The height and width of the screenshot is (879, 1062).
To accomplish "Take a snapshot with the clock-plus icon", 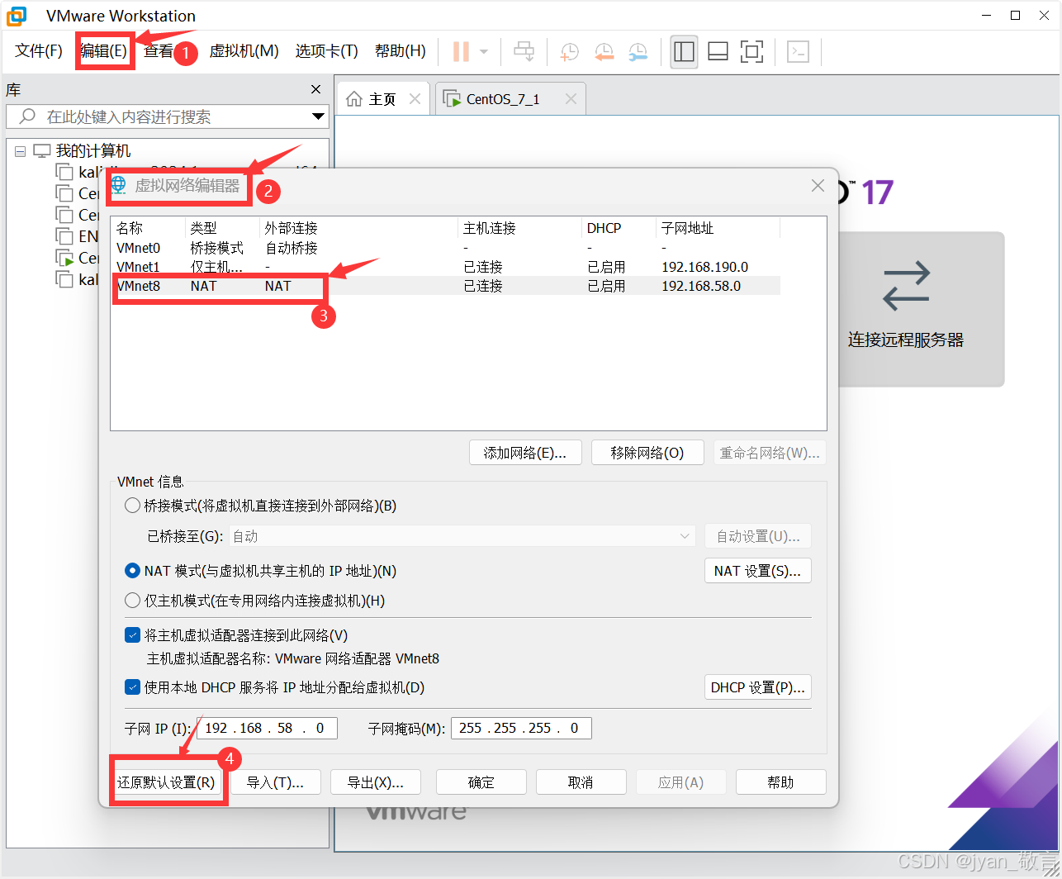I will click(x=570, y=51).
